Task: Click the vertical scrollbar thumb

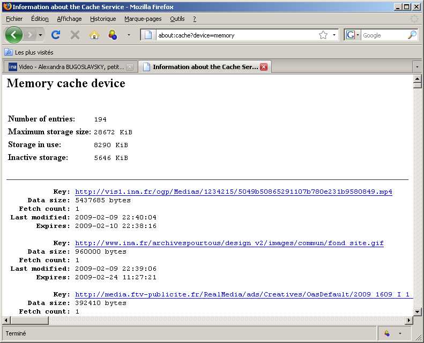Action: 417,86
